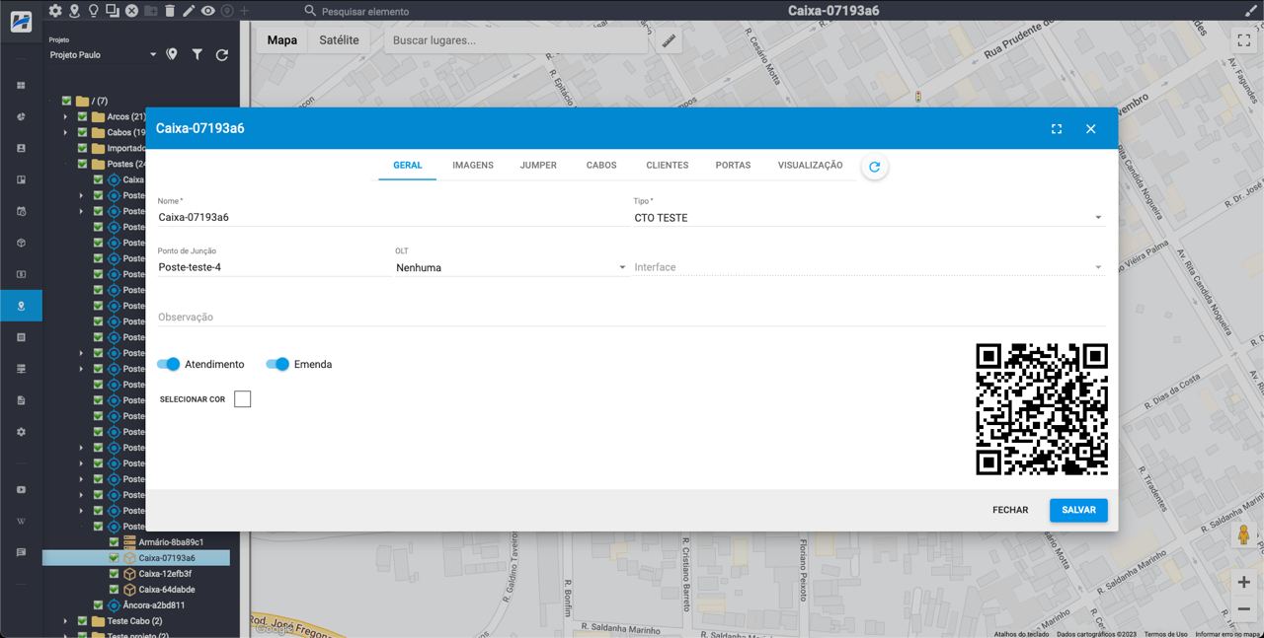Expand the dialog to fullscreen
1264x638 pixels.
point(1057,129)
